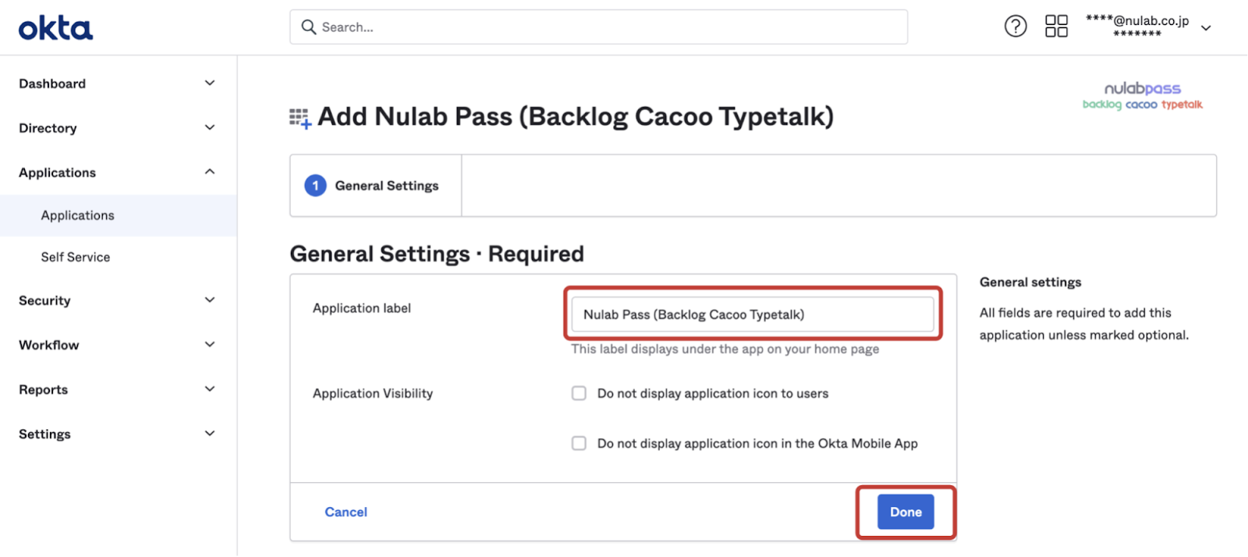Open the account dropdown arrow

1206,28
